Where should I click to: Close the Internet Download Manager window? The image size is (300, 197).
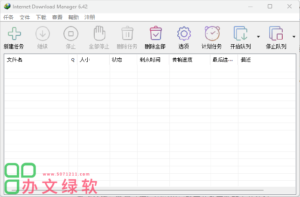[289, 7]
